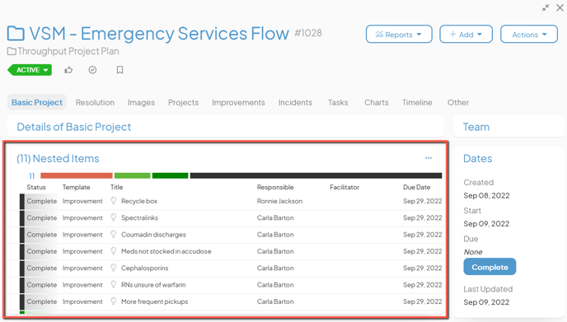Expand the Reports dropdown menu
Viewport: 567px width, 322px height.
[x=399, y=35]
